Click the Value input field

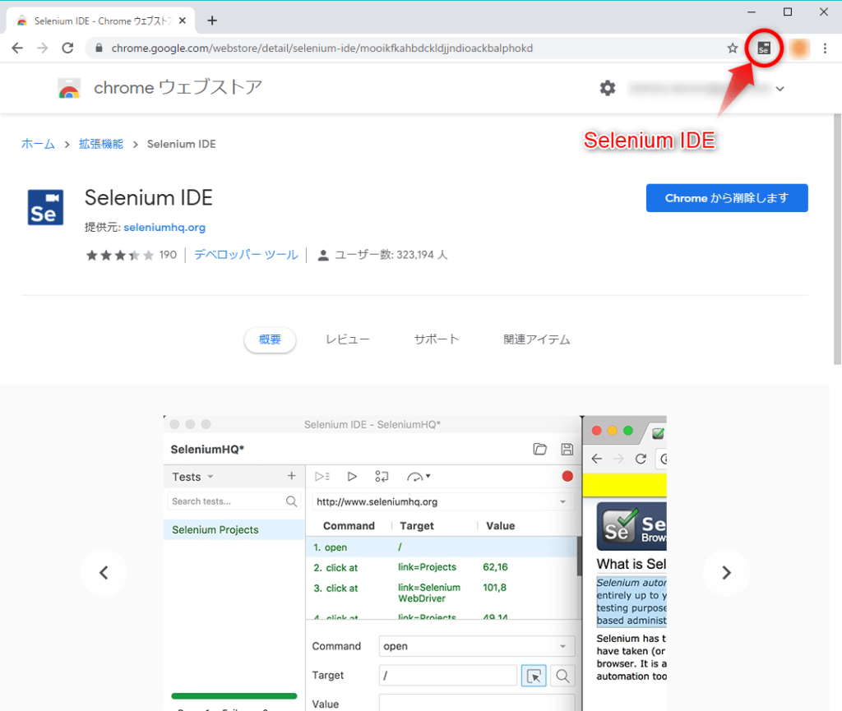pyautogui.click(x=477, y=703)
